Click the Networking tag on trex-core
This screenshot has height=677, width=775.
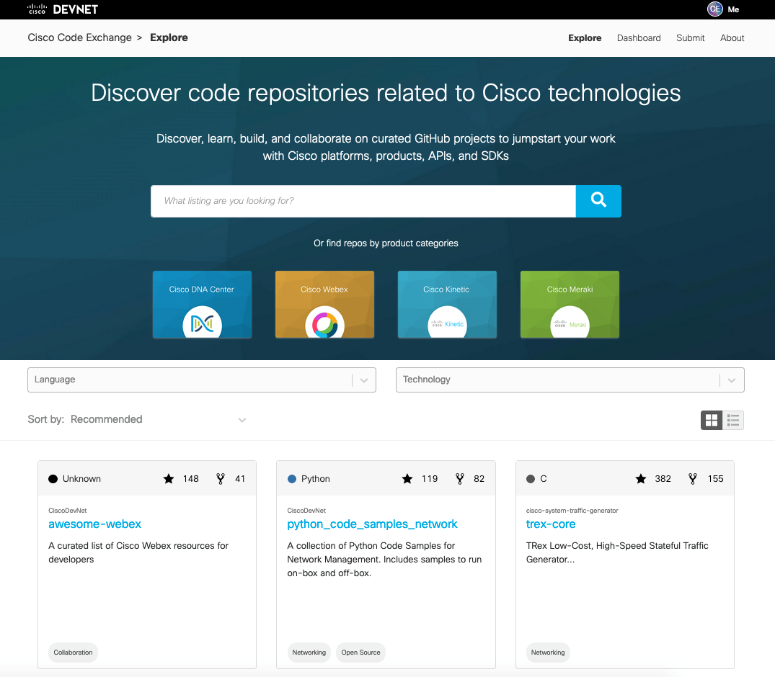[548, 652]
